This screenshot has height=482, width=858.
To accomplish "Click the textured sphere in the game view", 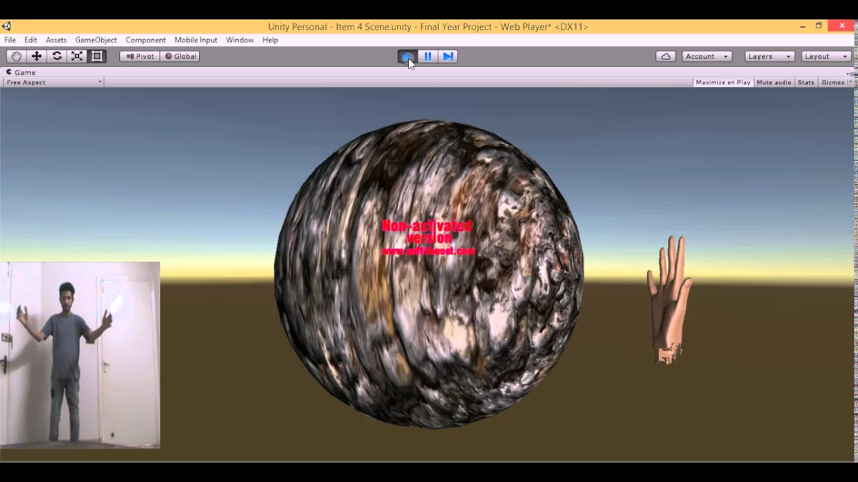I will tap(429, 274).
